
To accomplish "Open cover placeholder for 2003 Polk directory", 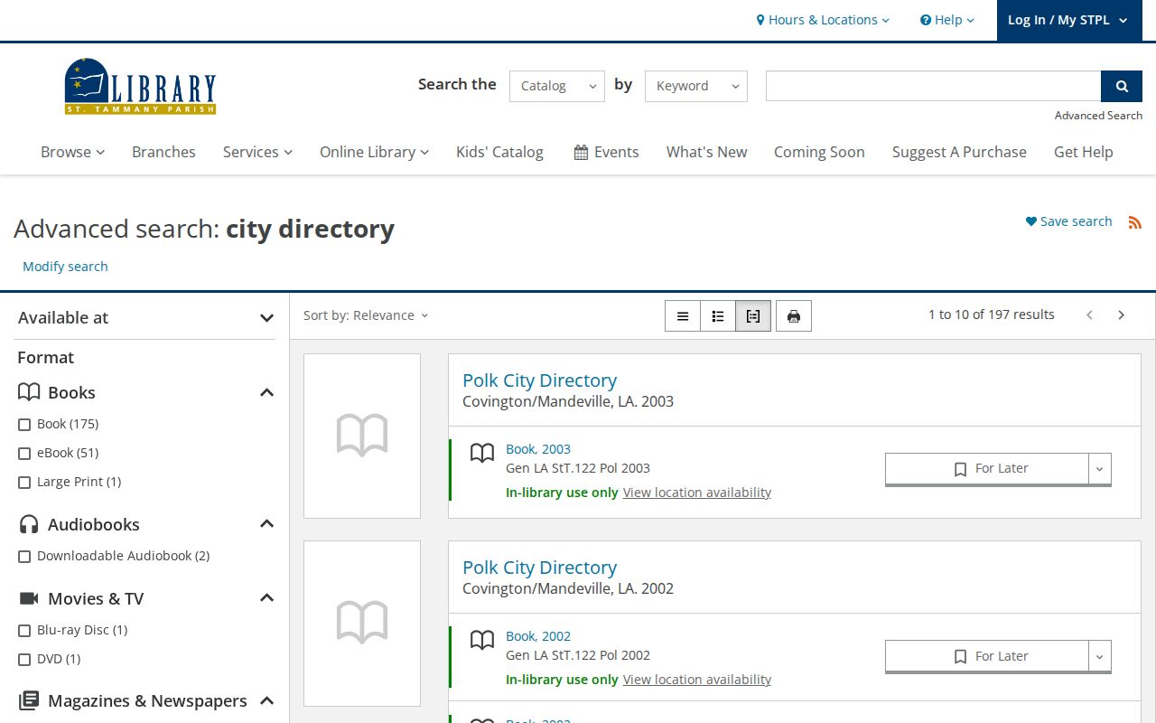I will coord(362,436).
